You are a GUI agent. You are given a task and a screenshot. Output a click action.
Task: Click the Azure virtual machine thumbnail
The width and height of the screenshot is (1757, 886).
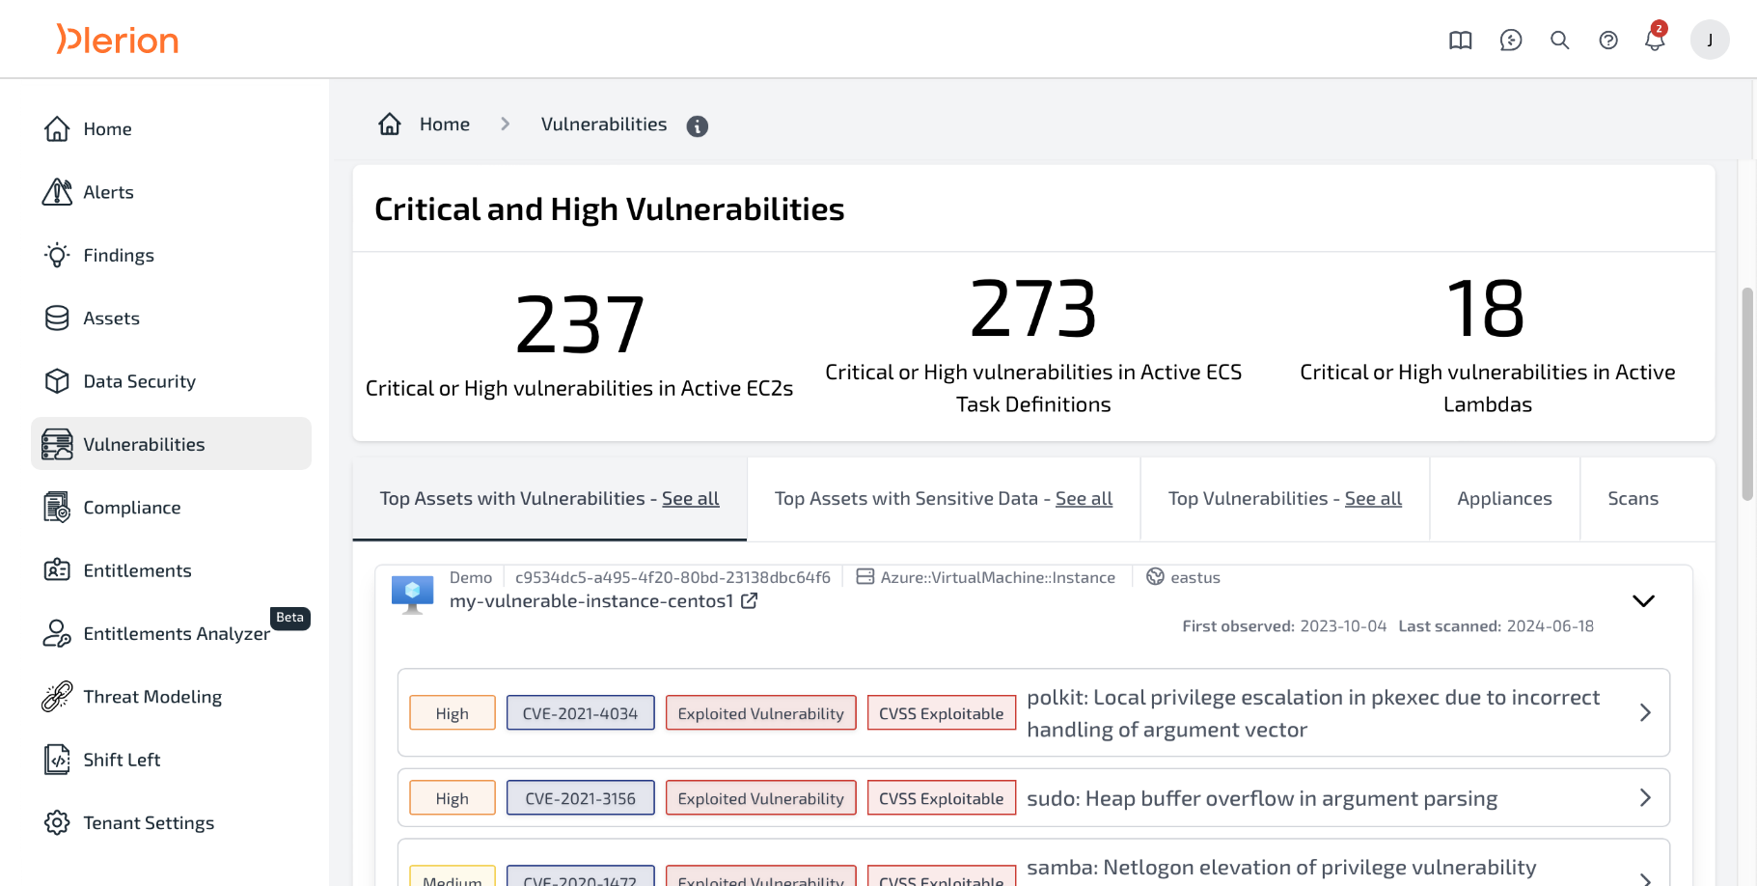pos(412,595)
